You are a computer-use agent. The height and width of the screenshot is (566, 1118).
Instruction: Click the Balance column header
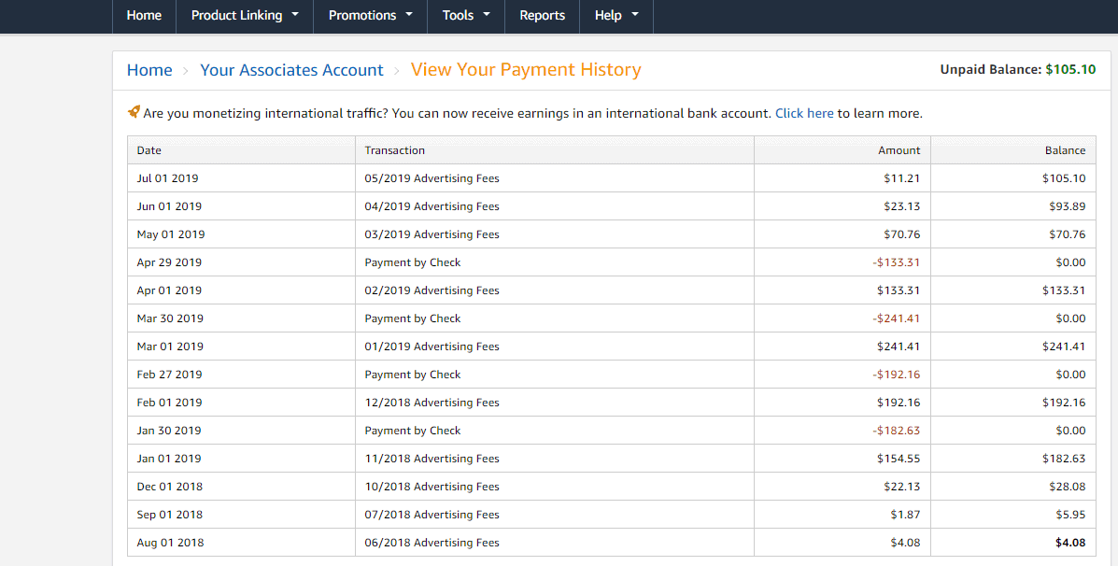[x=1067, y=149]
